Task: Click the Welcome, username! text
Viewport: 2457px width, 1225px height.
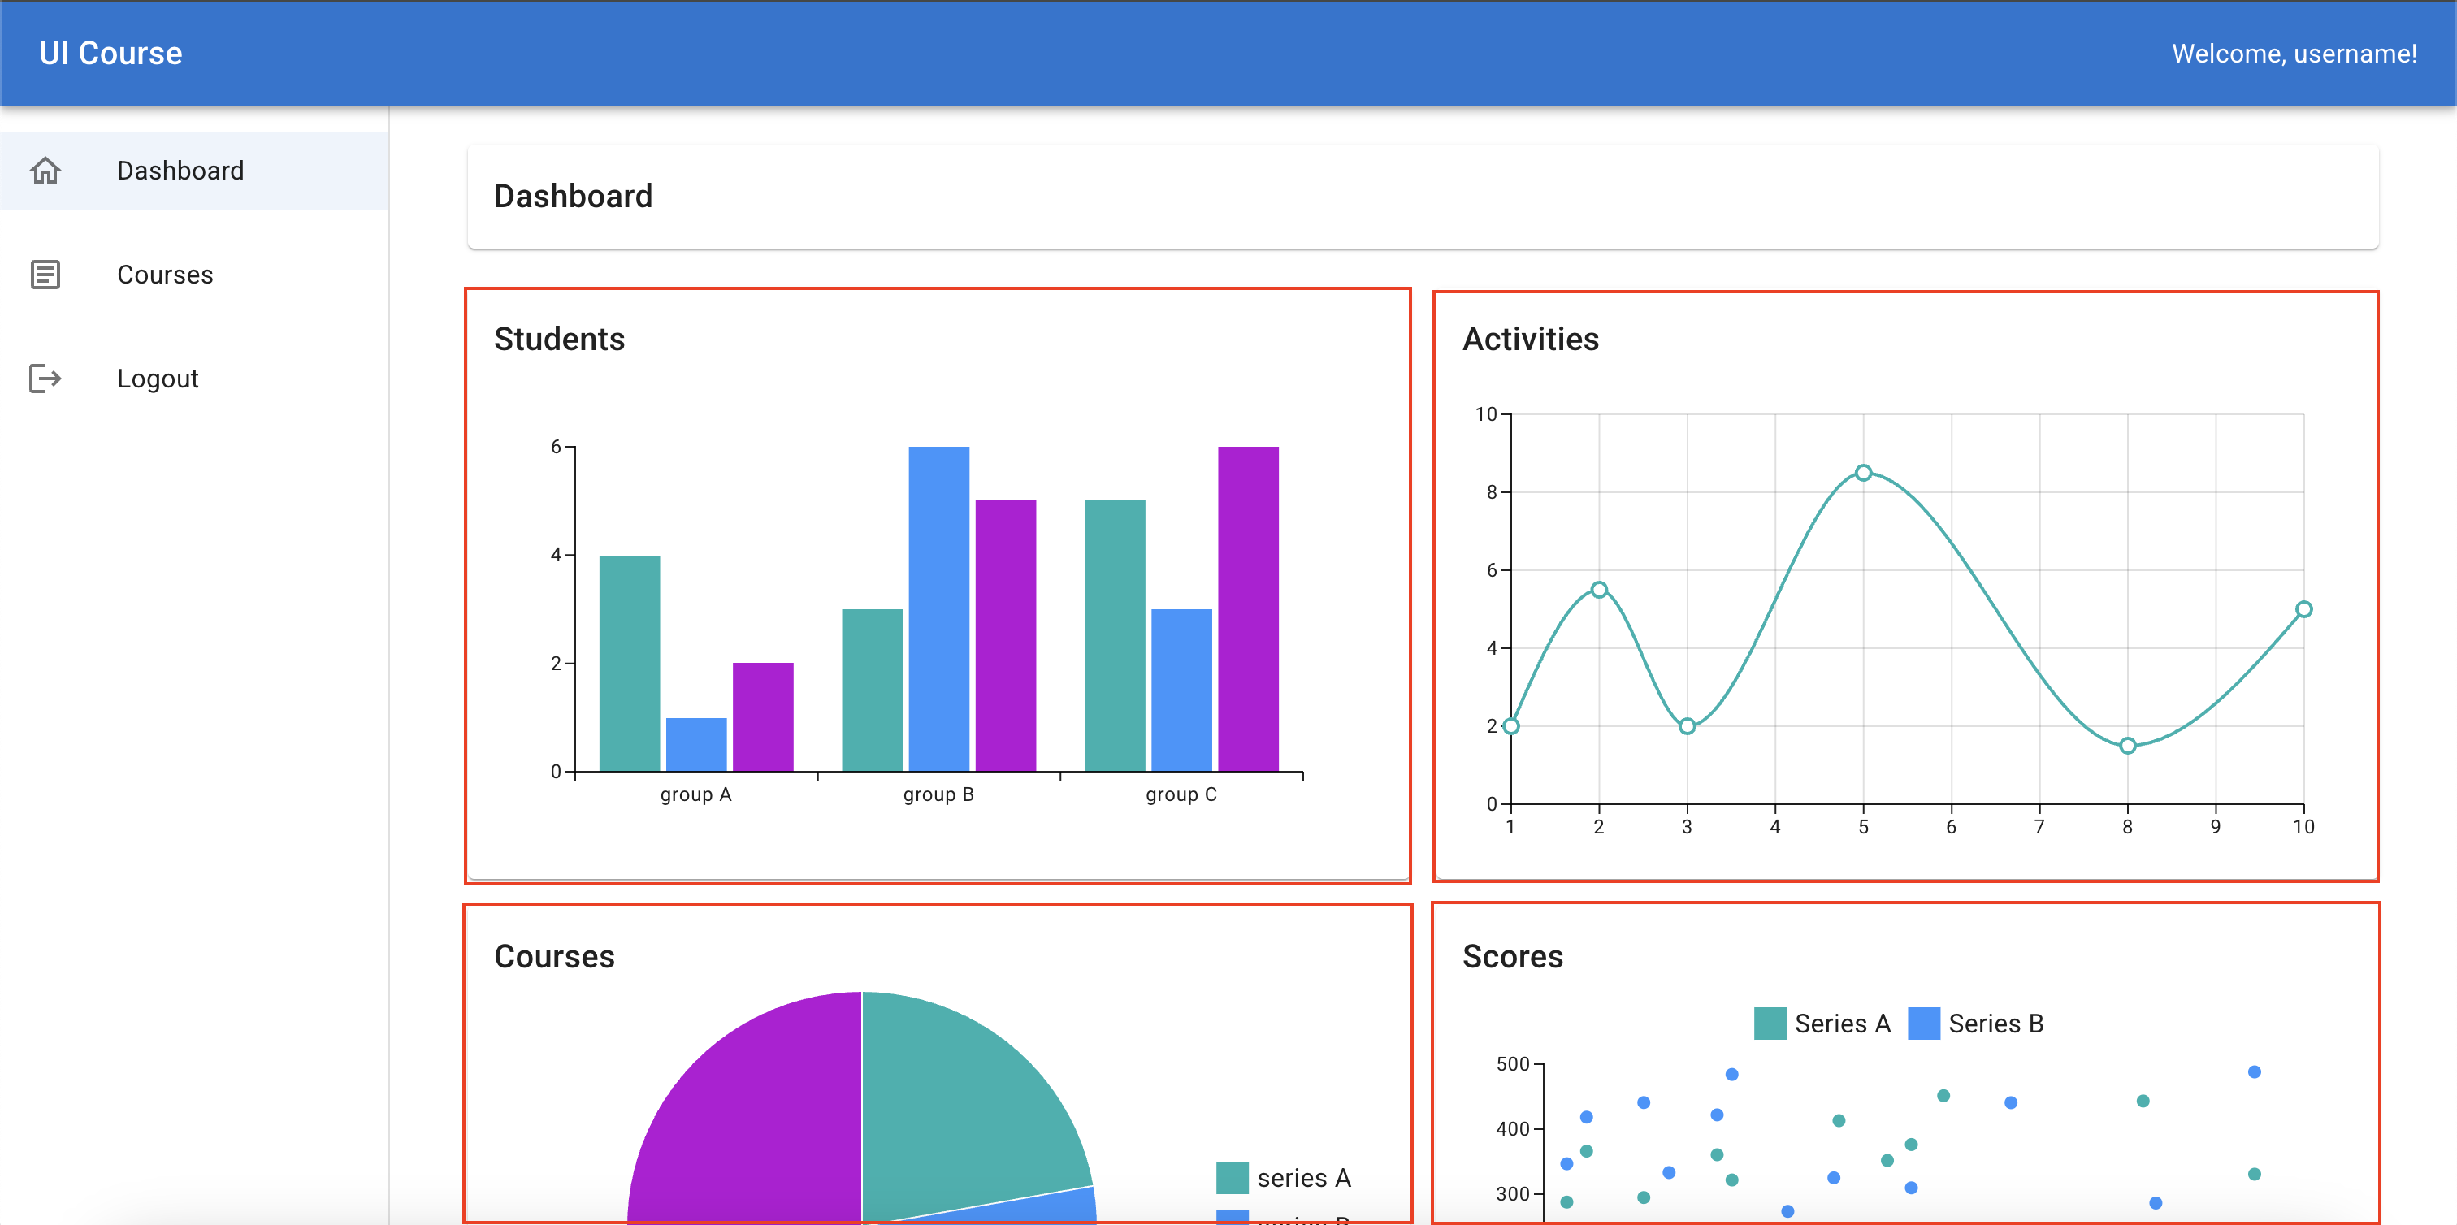Action: (x=2294, y=54)
